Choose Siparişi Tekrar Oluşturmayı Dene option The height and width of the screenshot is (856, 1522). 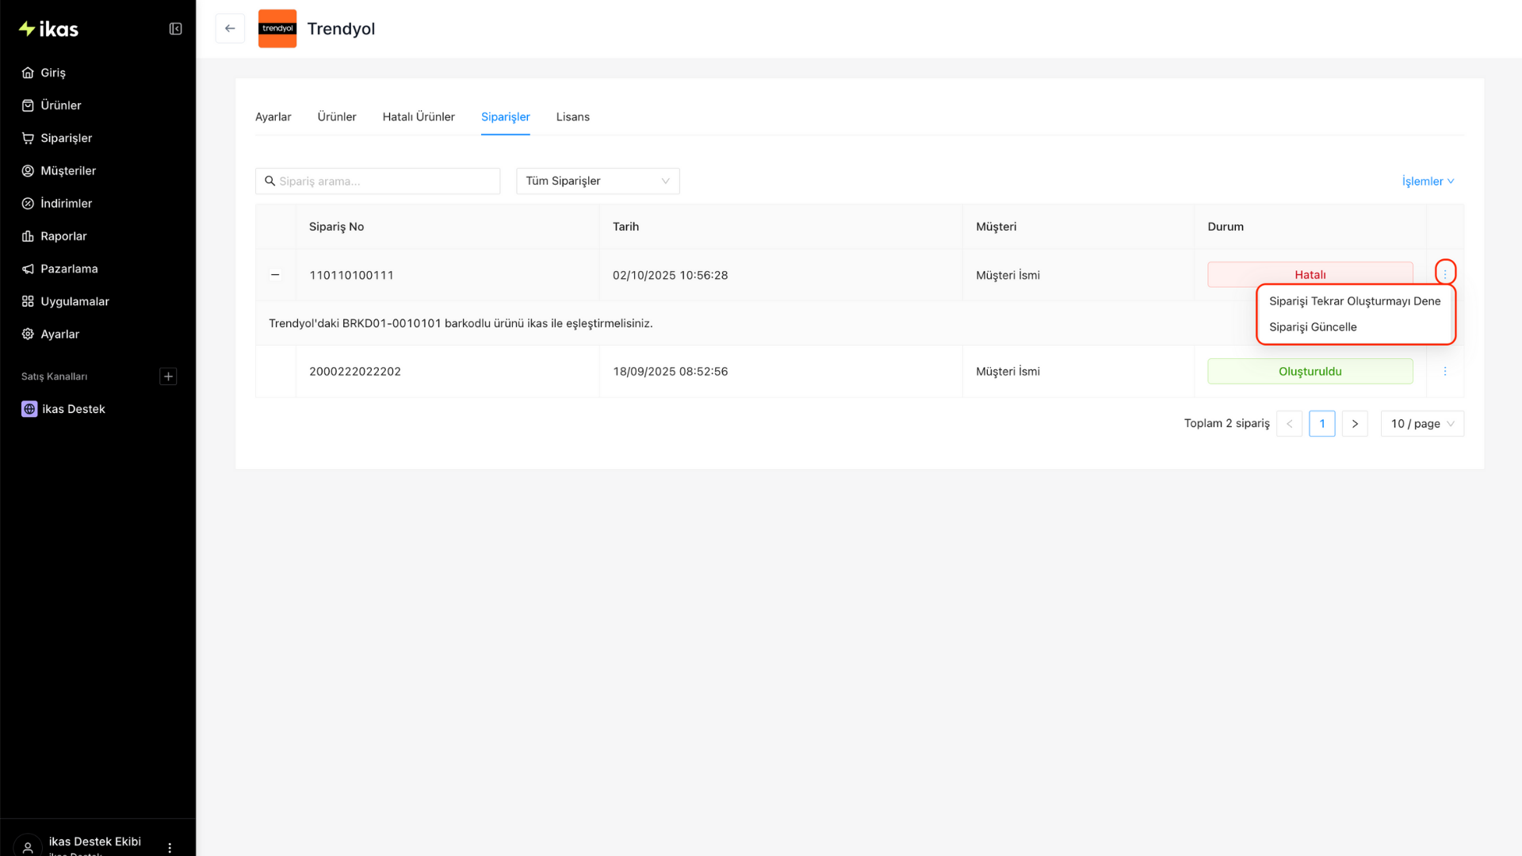click(x=1355, y=301)
